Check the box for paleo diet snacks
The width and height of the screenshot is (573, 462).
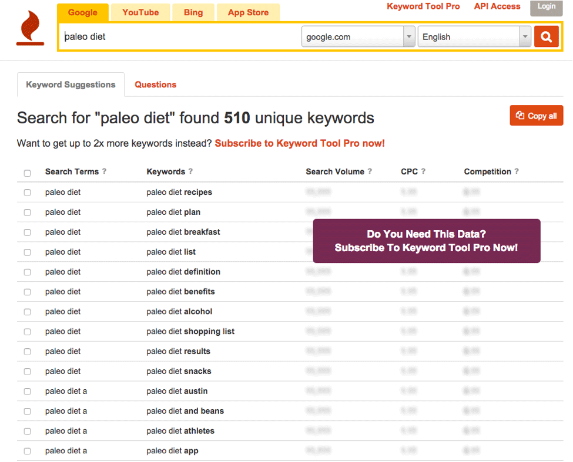point(28,372)
